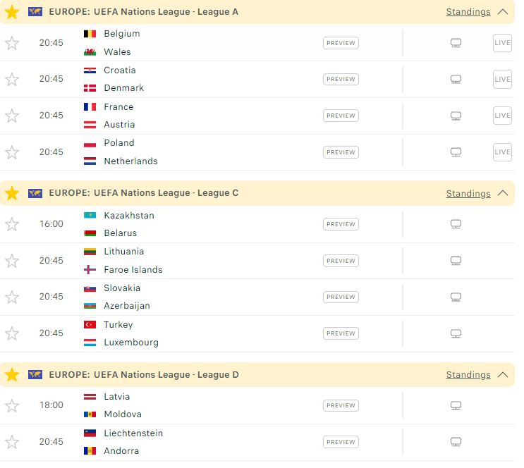Toggle favorite star for Slovakia vs Azerbaijan match

click(x=12, y=297)
